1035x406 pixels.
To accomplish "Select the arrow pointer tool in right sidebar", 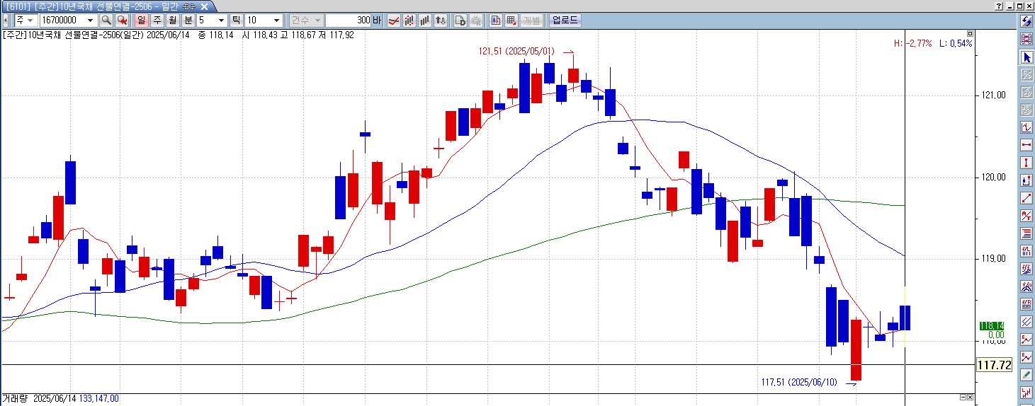I will [1026, 57].
